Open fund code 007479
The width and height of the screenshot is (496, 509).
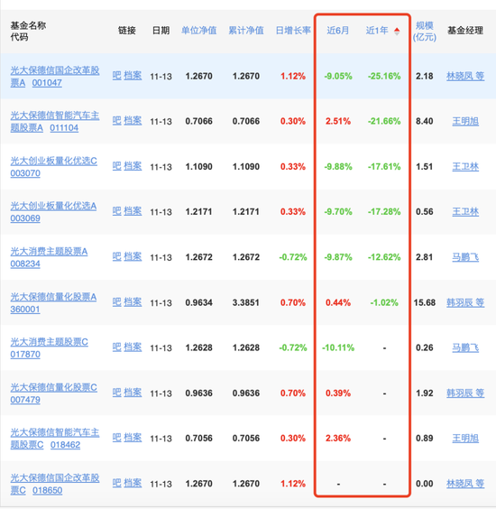point(25,400)
